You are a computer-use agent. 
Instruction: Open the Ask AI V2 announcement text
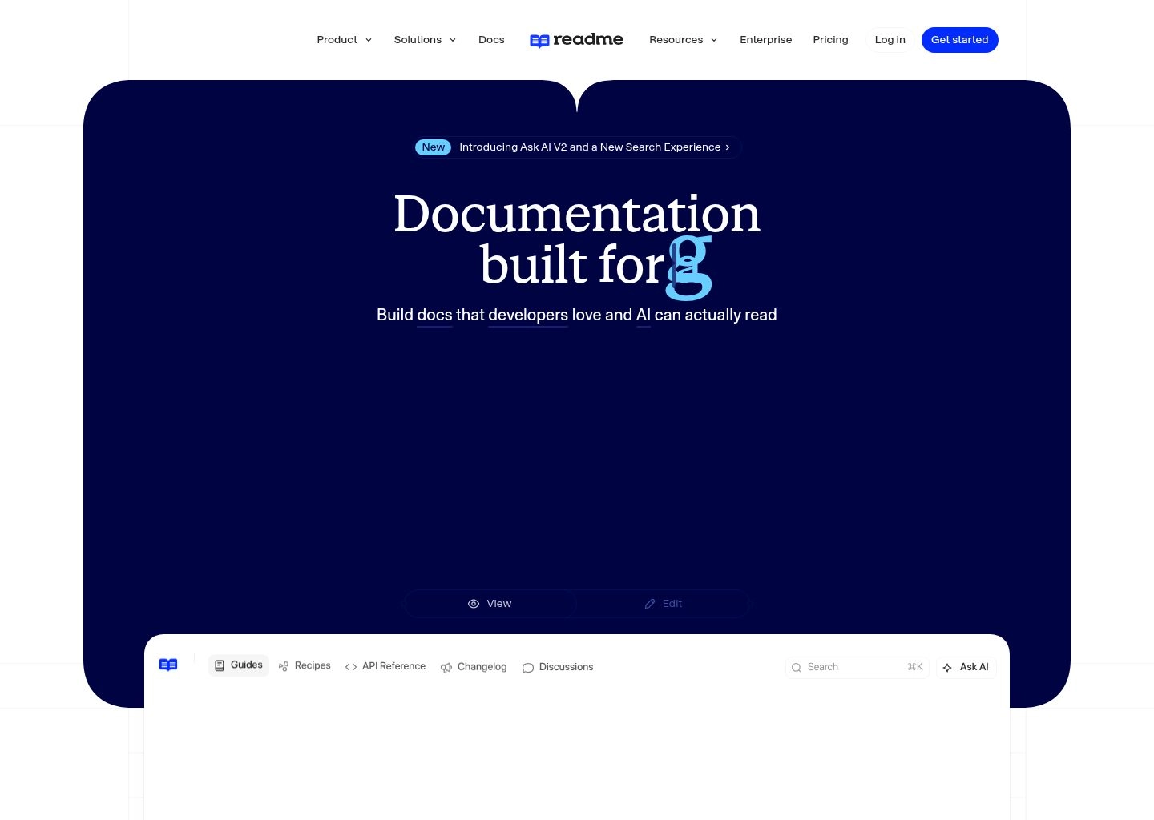[590, 147]
